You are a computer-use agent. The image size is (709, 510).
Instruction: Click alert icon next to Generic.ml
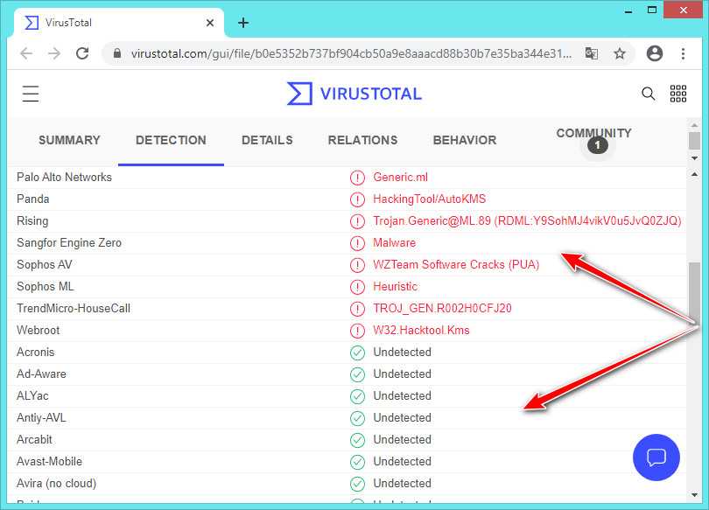tap(357, 178)
